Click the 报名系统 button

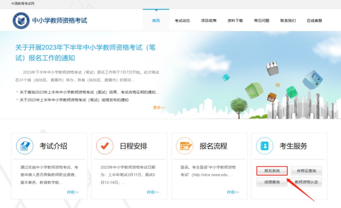click(272, 171)
